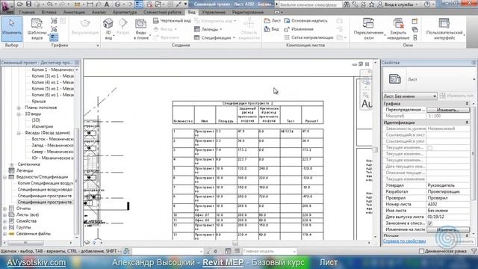Click the 3D вид house icon

(108, 23)
